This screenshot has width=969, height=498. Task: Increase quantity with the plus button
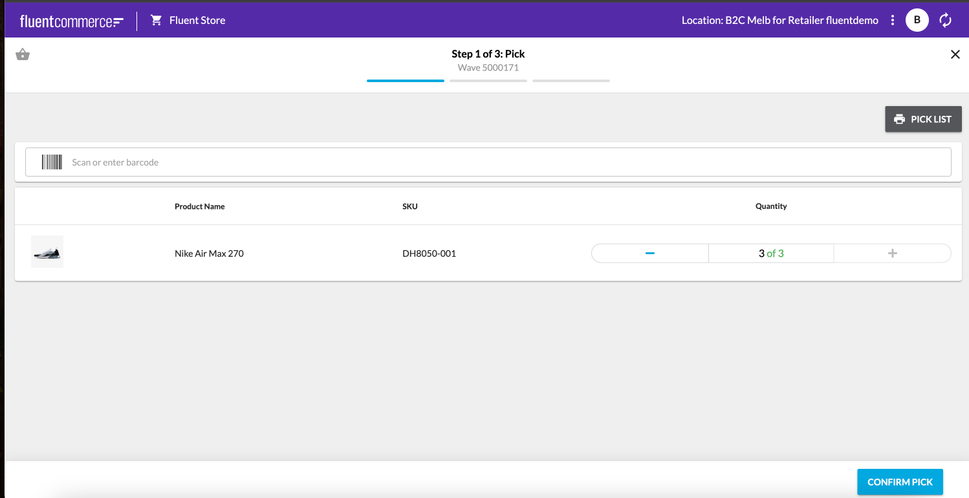pos(892,254)
